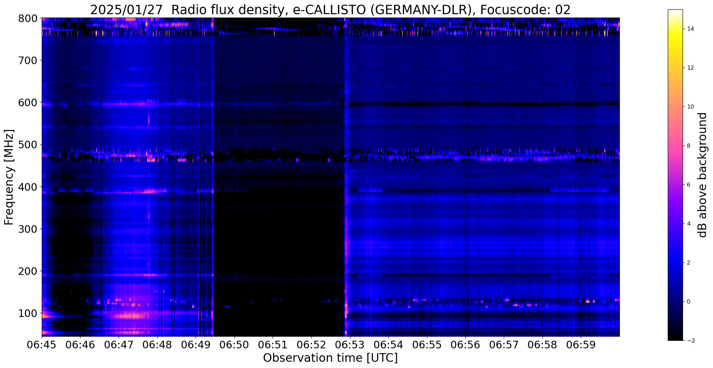Click the bright vertical streak at 06:53
This screenshot has width=713, height=368.
345,177
